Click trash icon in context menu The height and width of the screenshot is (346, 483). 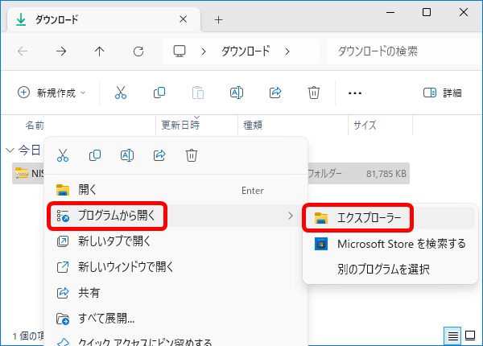tap(191, 155)
